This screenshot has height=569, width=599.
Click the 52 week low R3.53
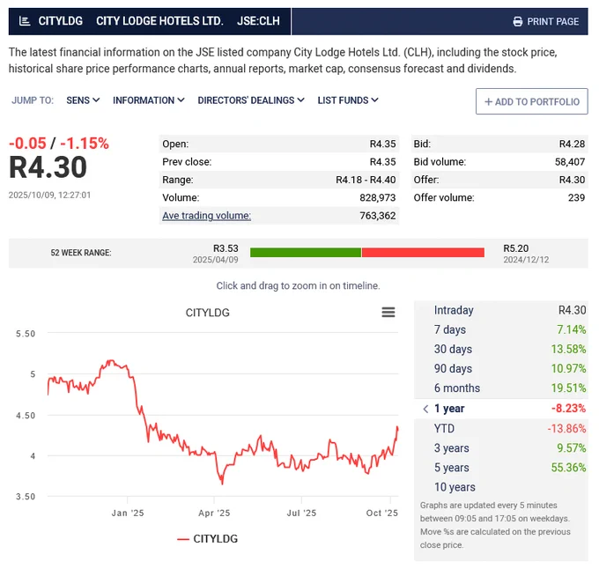coord(226,248)
